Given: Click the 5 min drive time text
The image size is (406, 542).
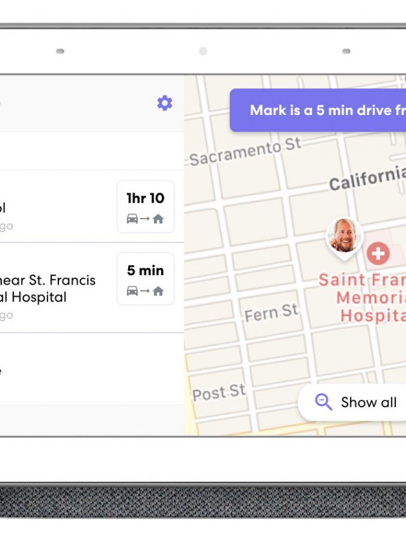Looking at the screenshot, I should click(x=145, y=271).
